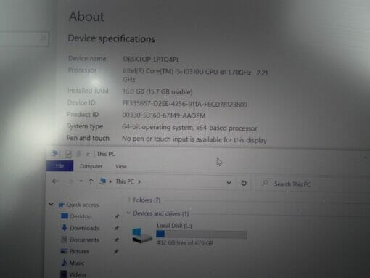370x278 pixels.
Task: Open Downloads in Quick access
Action: coord(84,228)
